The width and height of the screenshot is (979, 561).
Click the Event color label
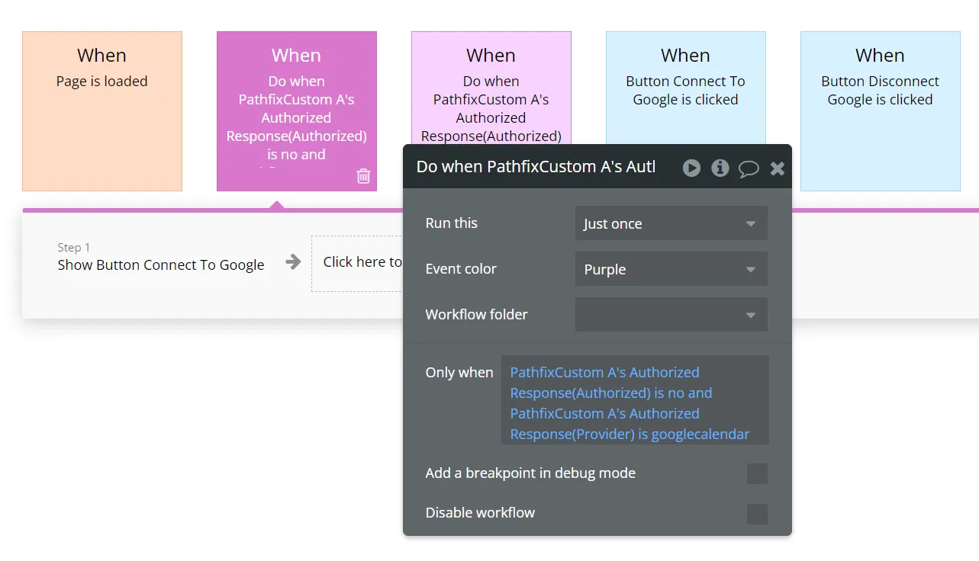pyautogui.click(x=461, y=269)
